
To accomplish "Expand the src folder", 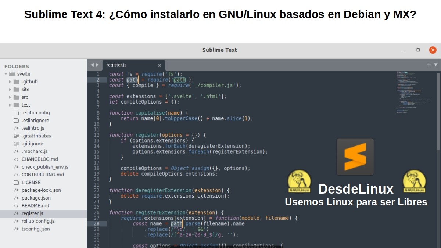I will point(10,97).
